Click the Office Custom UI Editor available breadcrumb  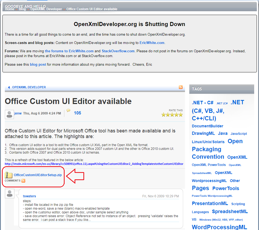click(x=92, y=9)
